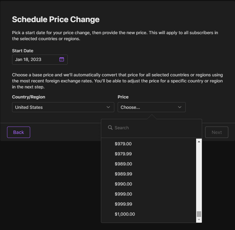Click the Jan 18, 2023 date field

point(40,60)
